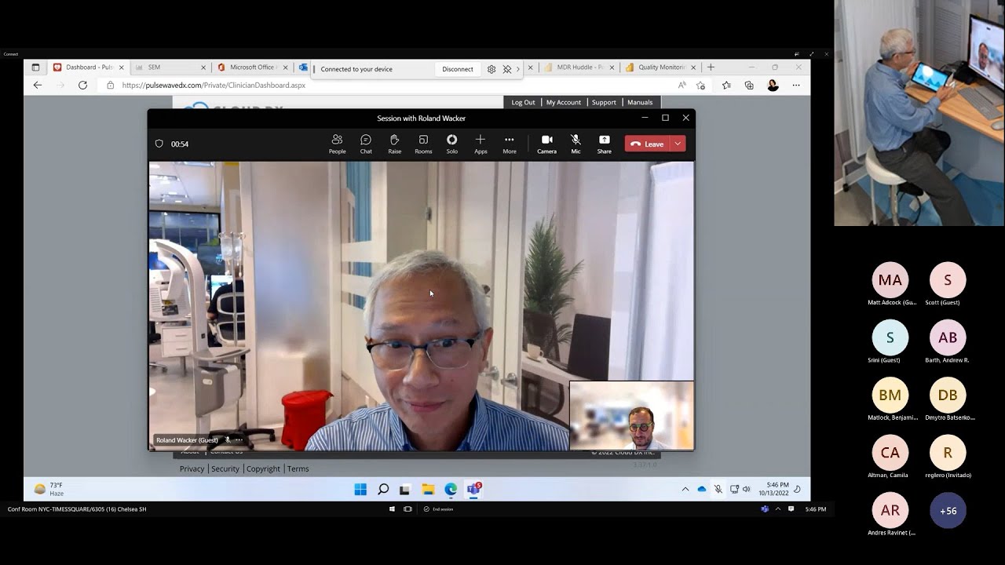Select Dmytro Batsenko participant avatar

pos(948,395)
